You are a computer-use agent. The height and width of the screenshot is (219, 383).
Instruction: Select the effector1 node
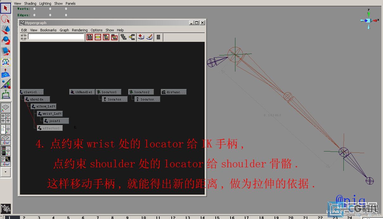point(50,128)
